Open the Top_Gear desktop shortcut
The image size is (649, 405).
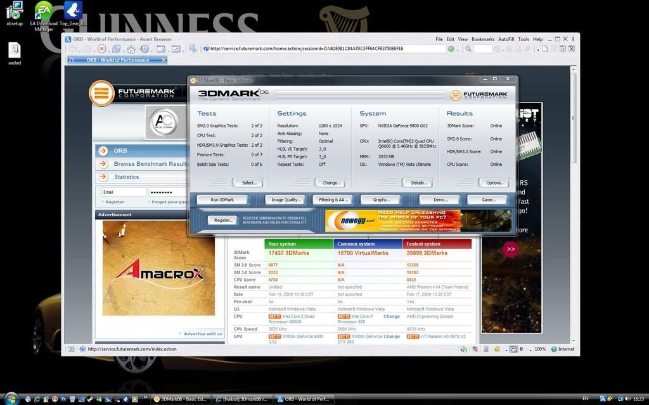[x=73, y=10]
